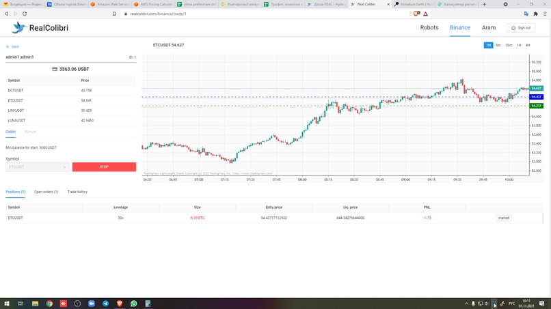Select the Colibri tab

click(10, 132)
